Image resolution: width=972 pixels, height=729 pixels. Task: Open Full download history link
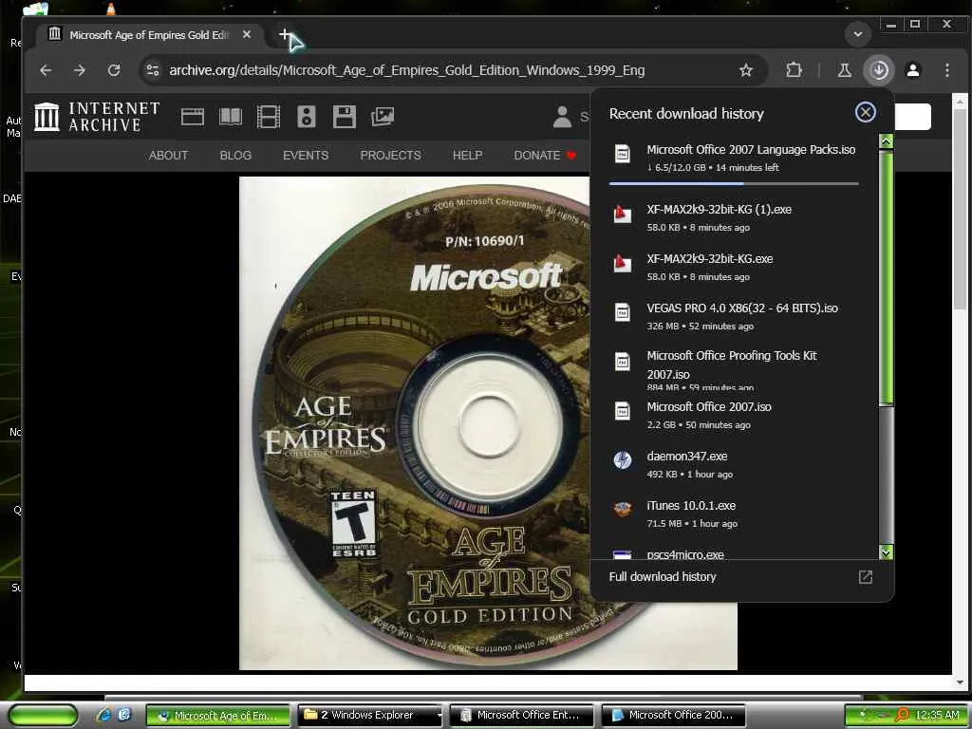662,576
